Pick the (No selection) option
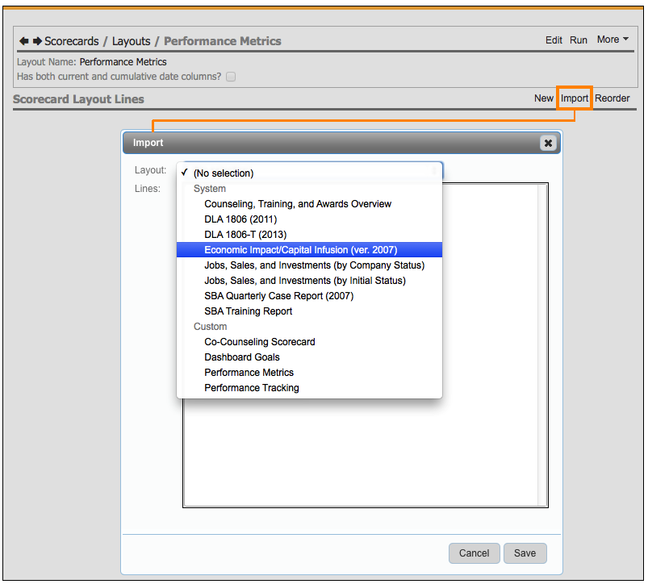This screenshot has height=584, width=648. coord(224,173)
